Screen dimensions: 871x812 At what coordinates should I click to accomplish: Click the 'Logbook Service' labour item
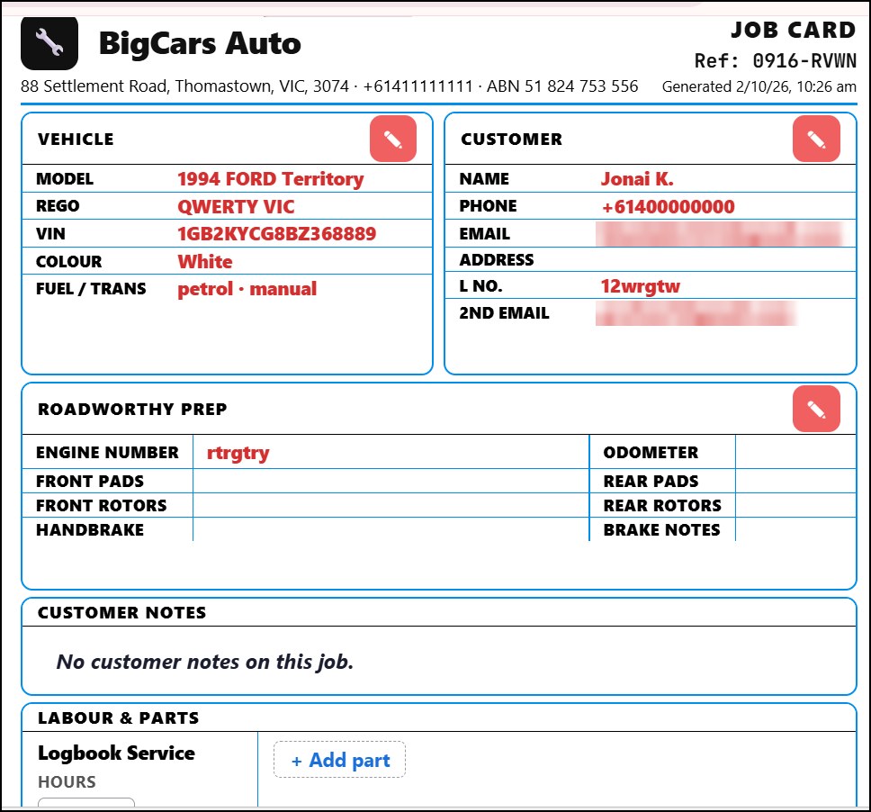(x=116, y=753)
